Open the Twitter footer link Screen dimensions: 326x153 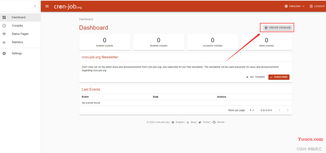[206, 122]
